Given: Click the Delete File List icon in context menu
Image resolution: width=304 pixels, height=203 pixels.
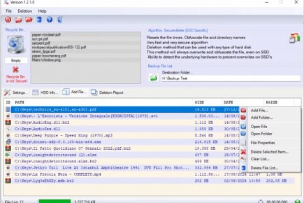Looking at the screenshot, I should 243,168.
